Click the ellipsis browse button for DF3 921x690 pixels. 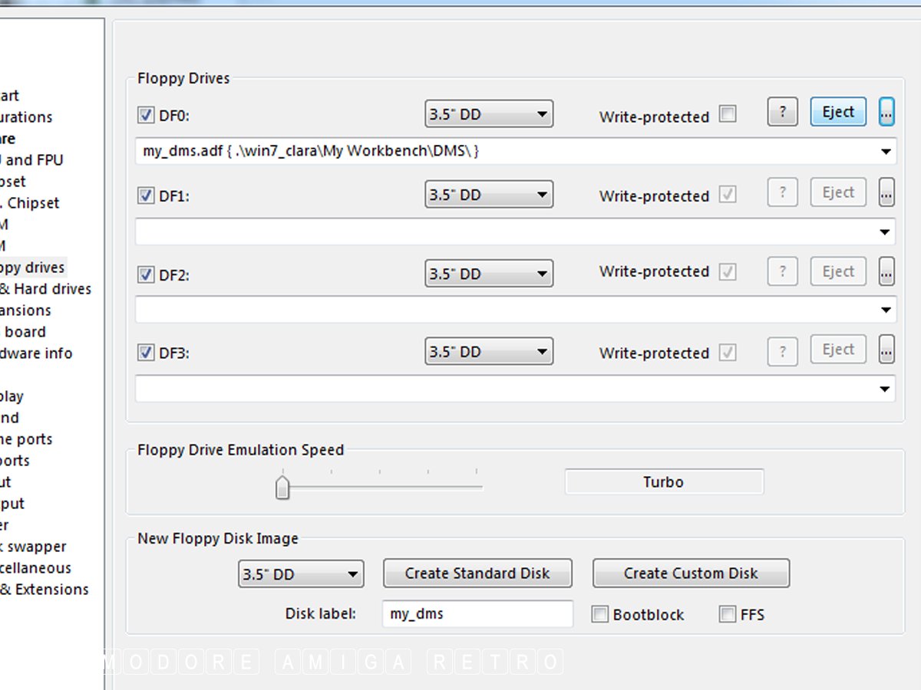pyautogui.click(x=886, y=350)
